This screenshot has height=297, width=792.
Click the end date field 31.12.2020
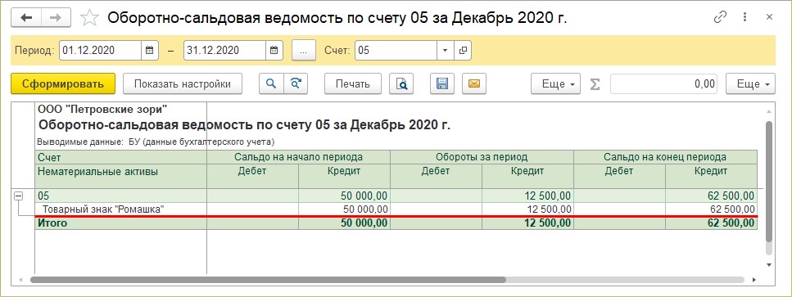224,51
